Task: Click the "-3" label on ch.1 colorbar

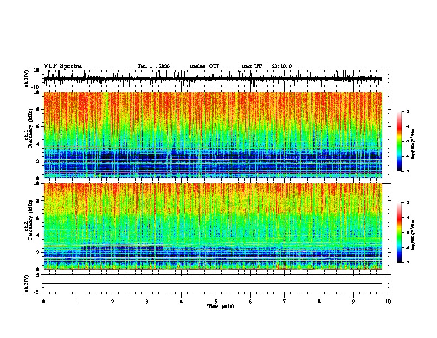Action: click(x=407, y=111)
